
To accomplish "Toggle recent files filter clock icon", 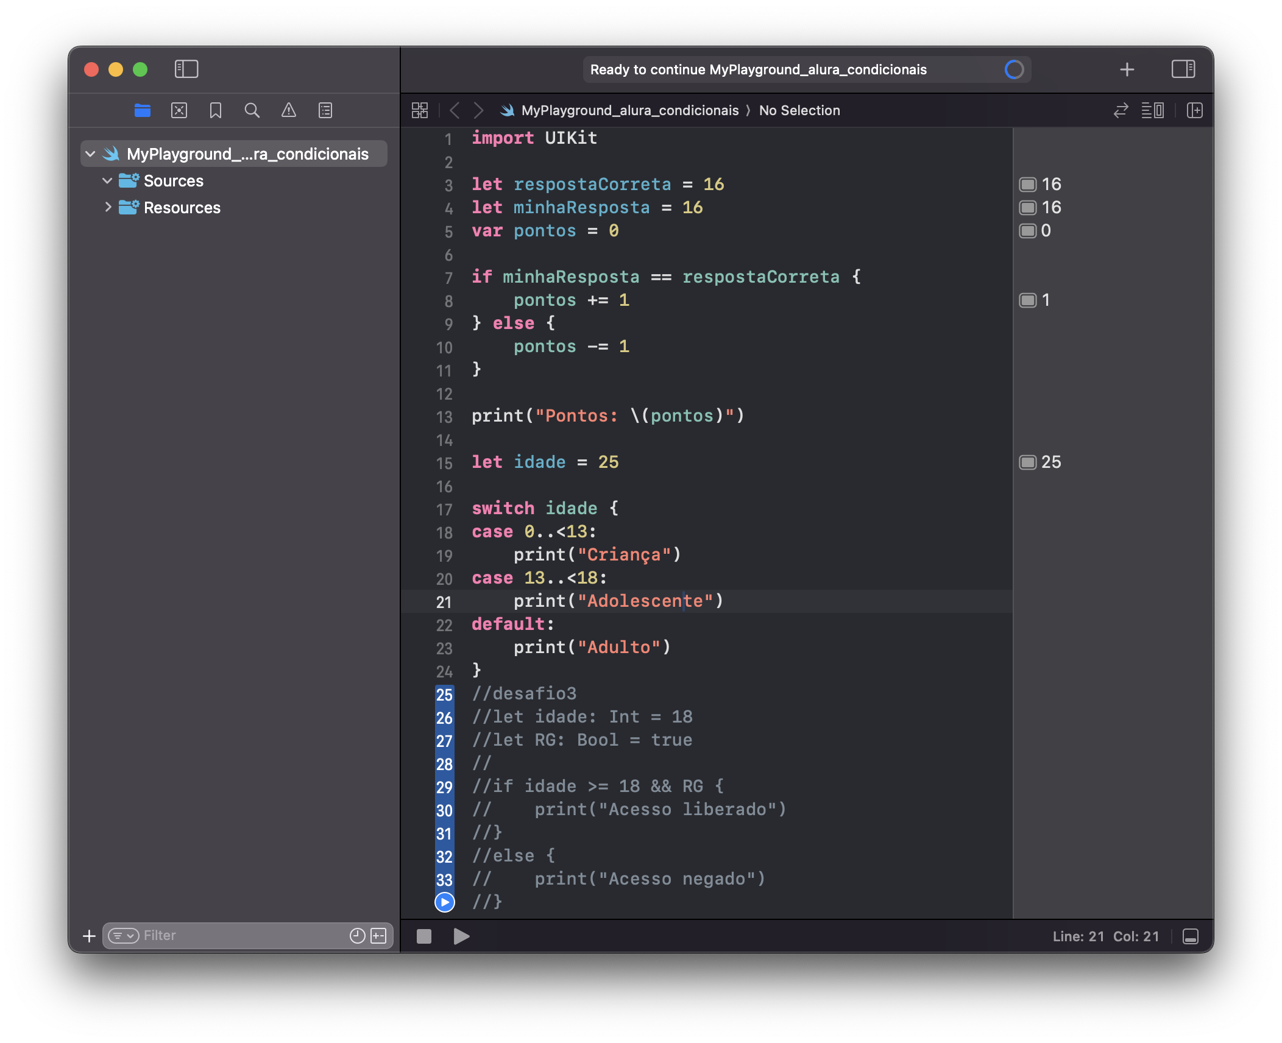I will [358, 936].
